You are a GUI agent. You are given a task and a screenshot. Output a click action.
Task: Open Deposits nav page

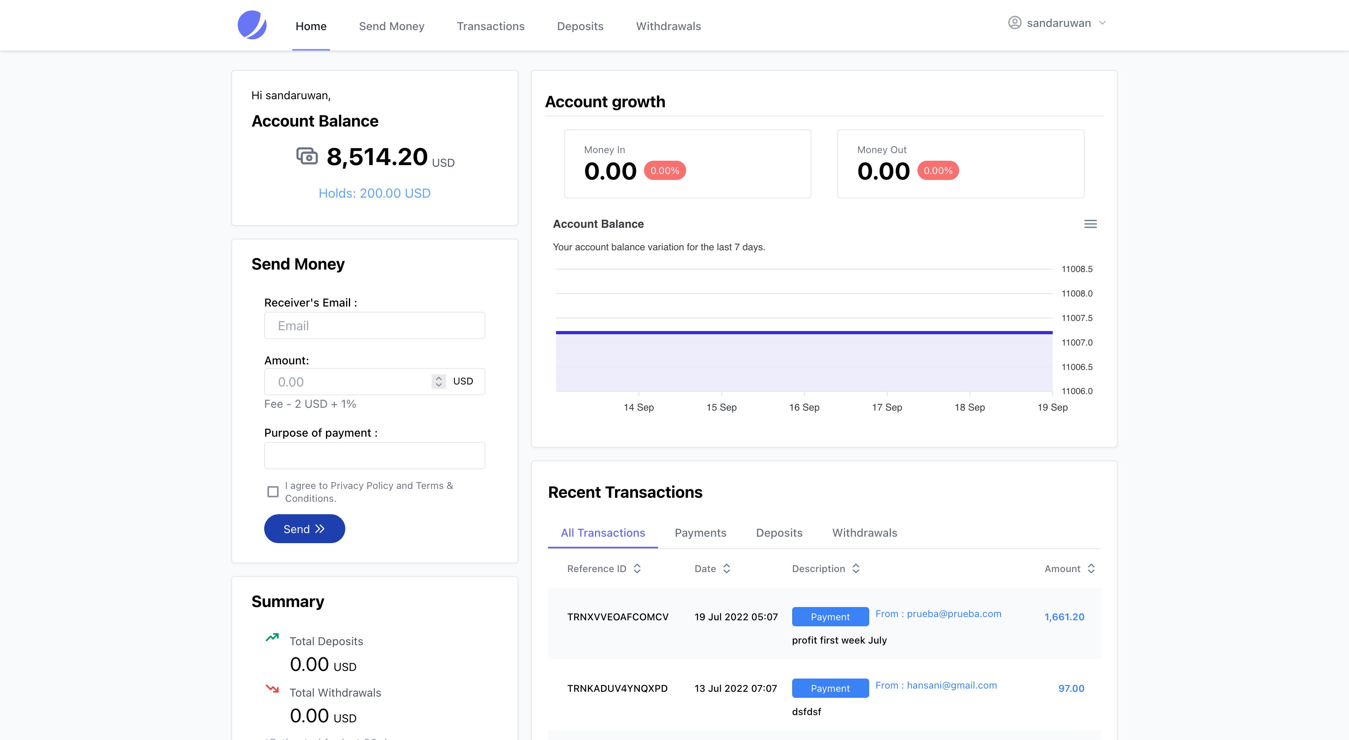coord(580,26)
